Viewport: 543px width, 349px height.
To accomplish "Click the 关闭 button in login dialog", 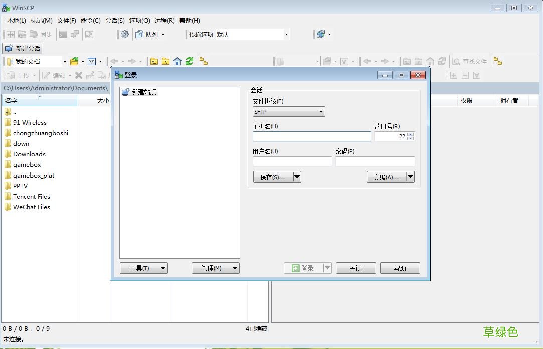I will click(355, 268).
